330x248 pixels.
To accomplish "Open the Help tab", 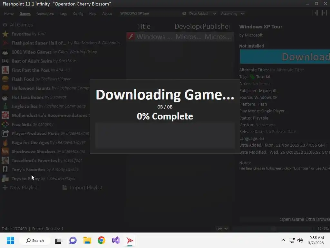I will [x=92, y=14].
